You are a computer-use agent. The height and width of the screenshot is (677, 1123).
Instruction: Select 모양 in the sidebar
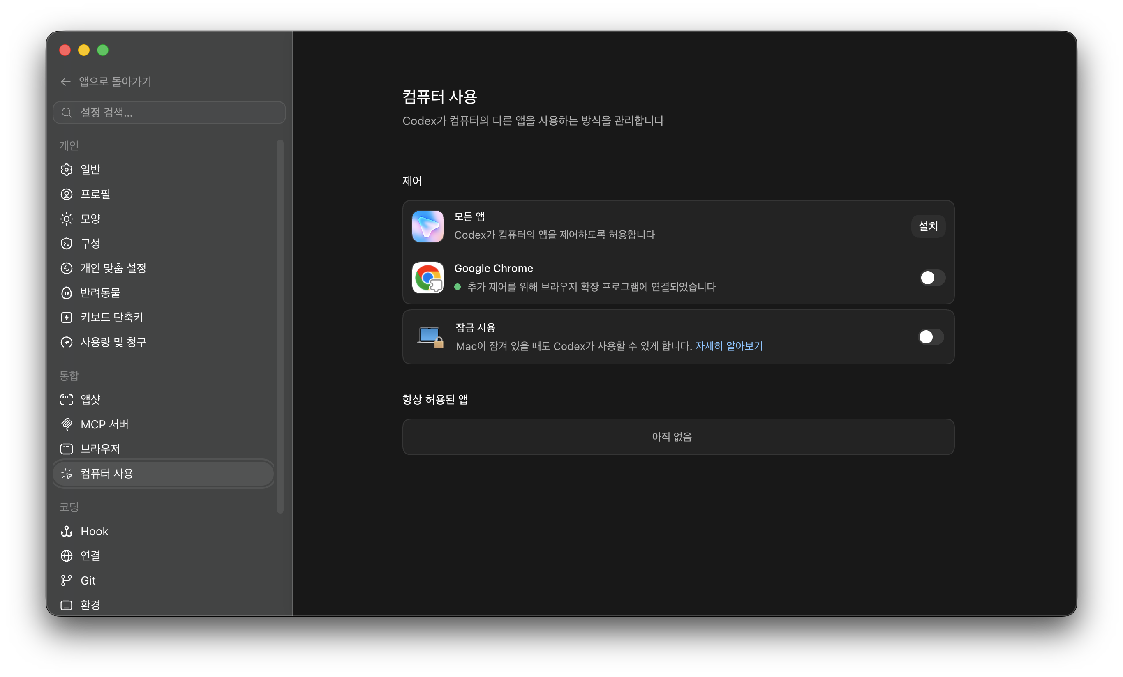tap(163, 219)
